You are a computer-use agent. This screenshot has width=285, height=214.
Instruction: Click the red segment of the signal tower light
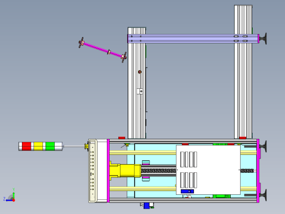[26, 147]
